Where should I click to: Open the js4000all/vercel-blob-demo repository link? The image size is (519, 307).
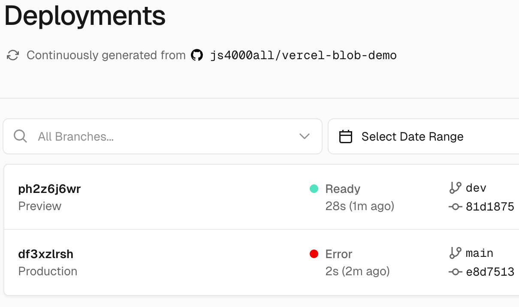tap(303, 55)
